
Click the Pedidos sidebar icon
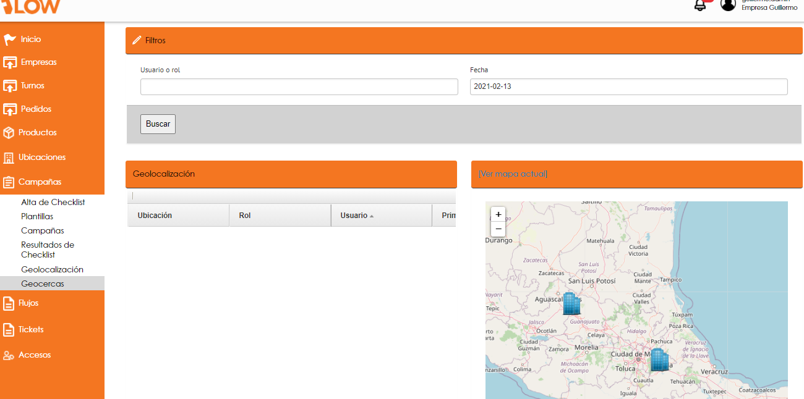pos(9,109)
